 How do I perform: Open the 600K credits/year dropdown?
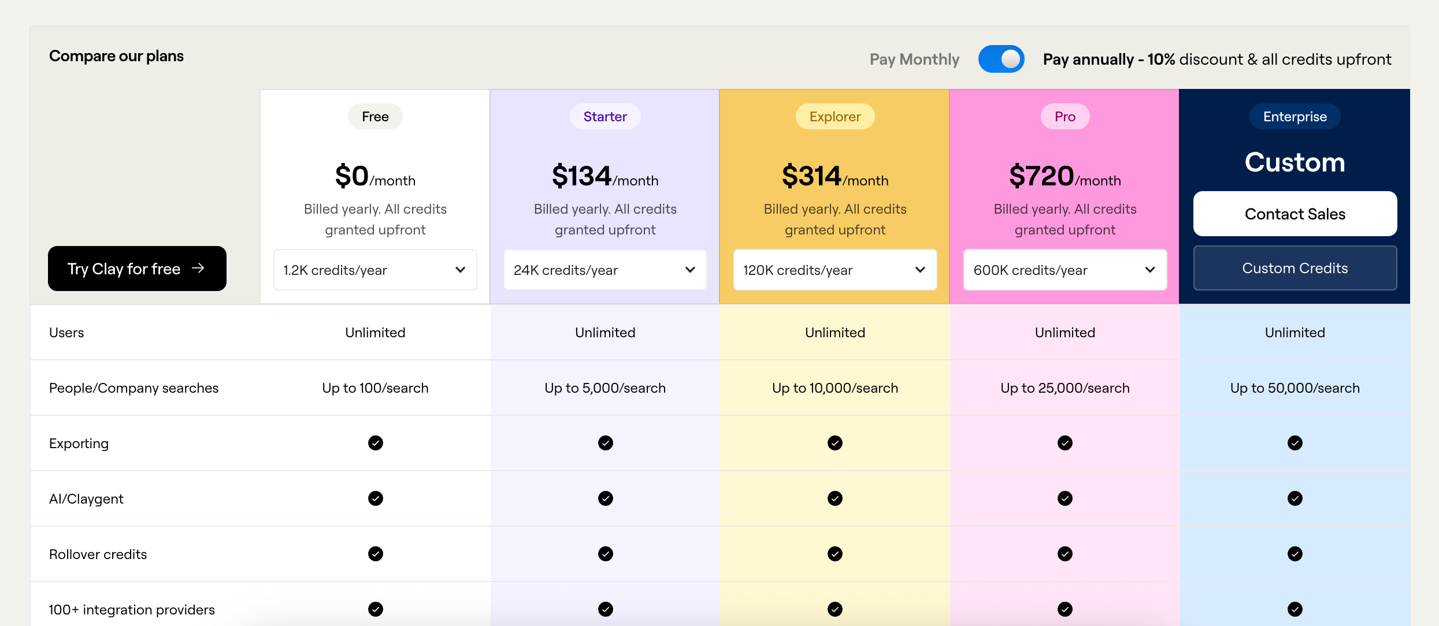coord(1065,270)
